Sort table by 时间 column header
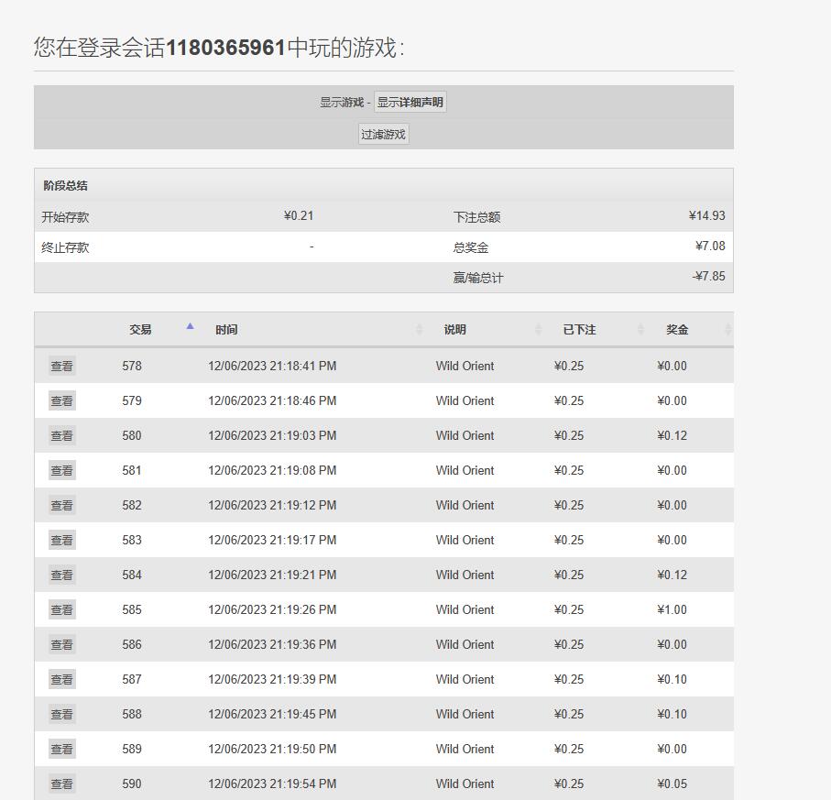831x800 pixels. pos(226,330)
